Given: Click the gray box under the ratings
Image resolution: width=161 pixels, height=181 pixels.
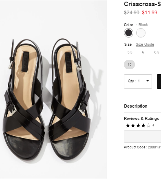Looking at the screenshot, I should click(x=143, y=137).
